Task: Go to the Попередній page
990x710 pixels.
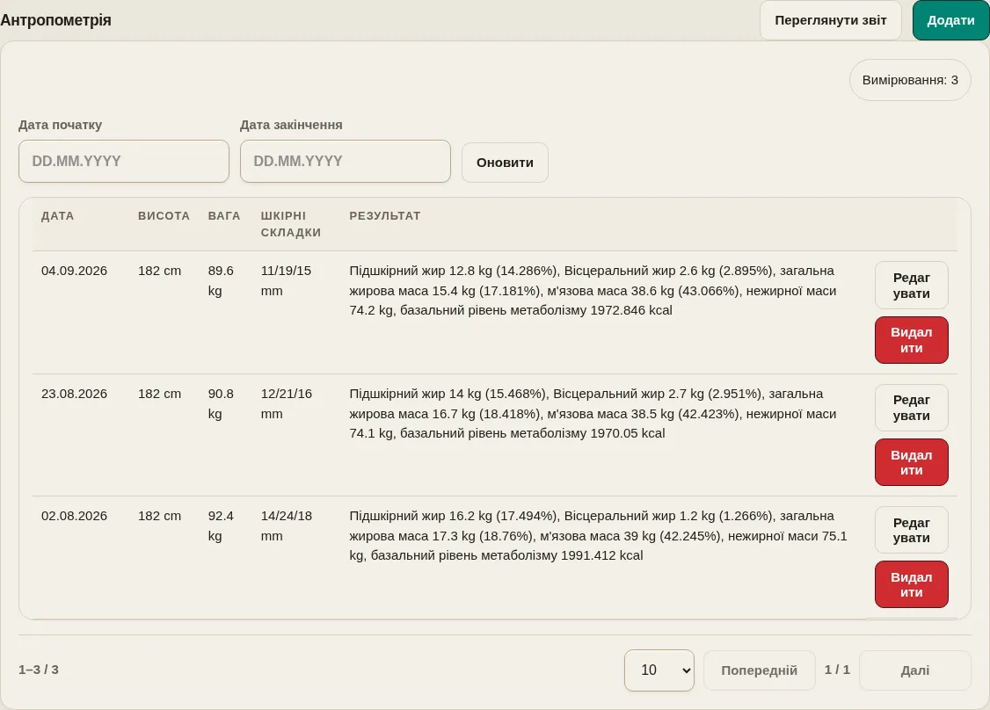Action: pos(759,670)
